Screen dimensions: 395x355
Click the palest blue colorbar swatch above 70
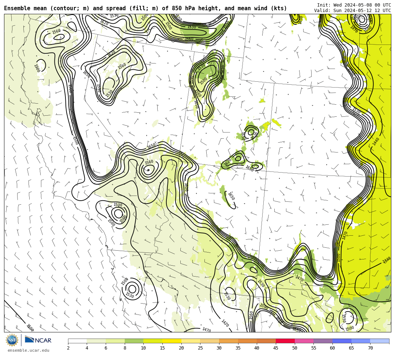(380, 341)
